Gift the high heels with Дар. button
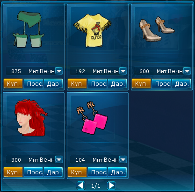The width and height of the screenshot is (195, 192). (181, 83)
